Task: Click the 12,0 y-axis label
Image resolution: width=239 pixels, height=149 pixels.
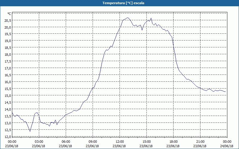Action: [8, 137]
